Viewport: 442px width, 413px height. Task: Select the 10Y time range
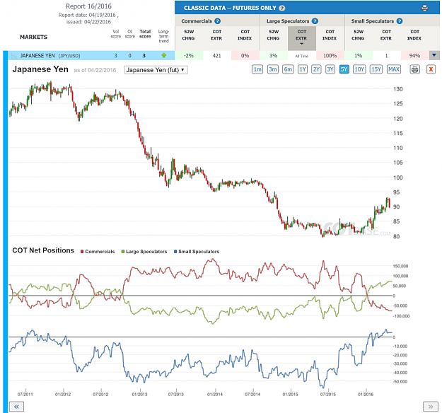[359, 69]
